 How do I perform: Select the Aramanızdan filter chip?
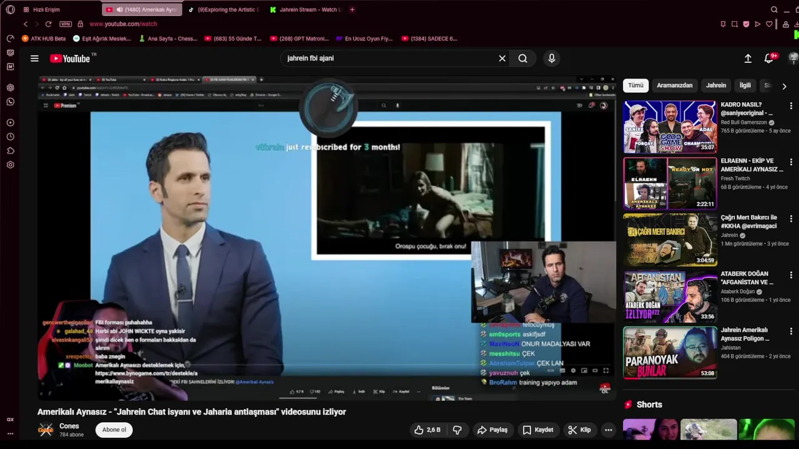[675, 85]
